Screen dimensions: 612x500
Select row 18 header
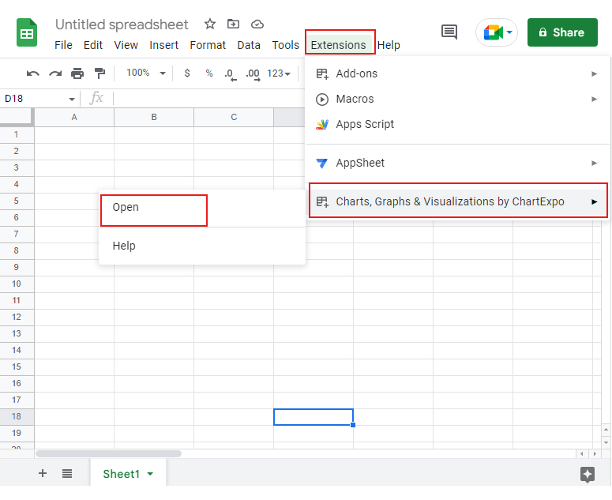click(17, 417)
